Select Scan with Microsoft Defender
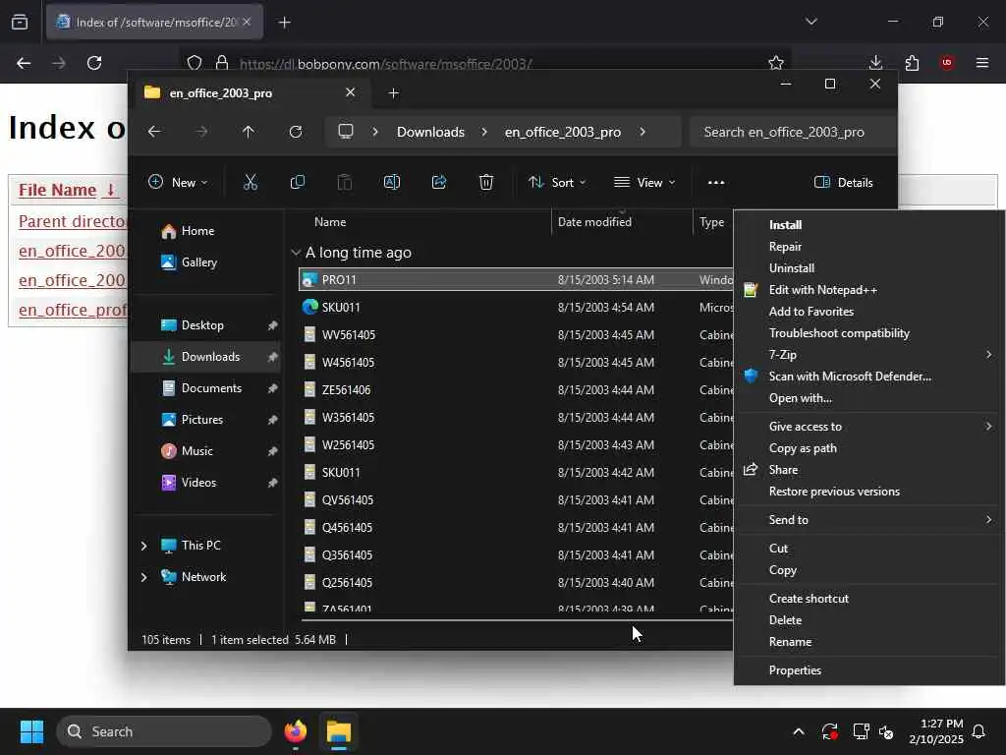This screenshot has width=1006, height=755. (850, 377)
